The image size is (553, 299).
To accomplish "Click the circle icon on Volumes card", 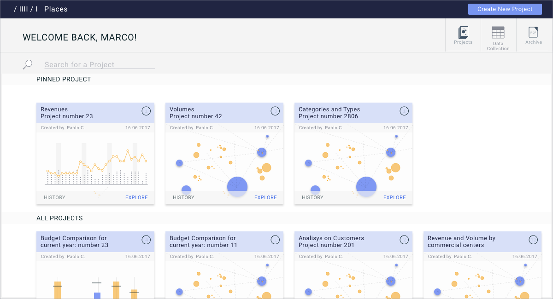I will pos(275,111).
